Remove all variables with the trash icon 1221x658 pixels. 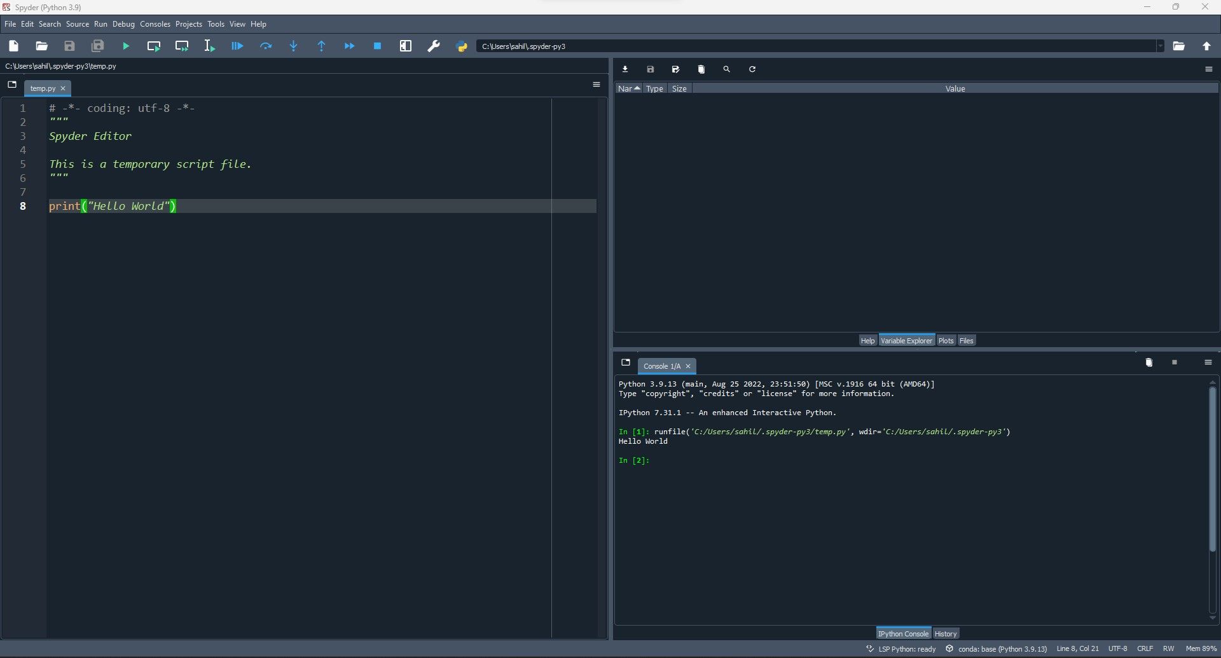pos(701,69)
